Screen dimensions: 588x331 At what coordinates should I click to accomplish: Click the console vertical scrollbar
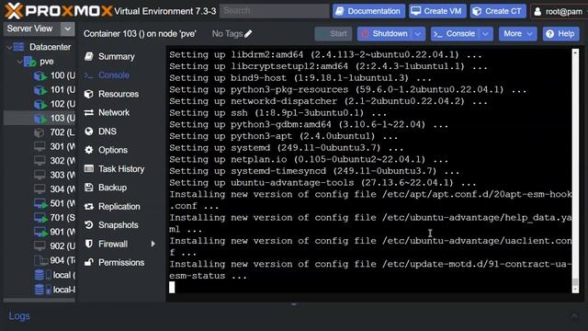click(575, 171)
